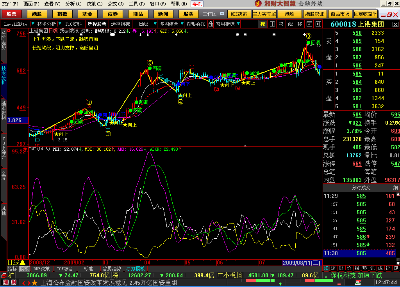Click the 图形叠加 toolbar item

tap(196, 24)
